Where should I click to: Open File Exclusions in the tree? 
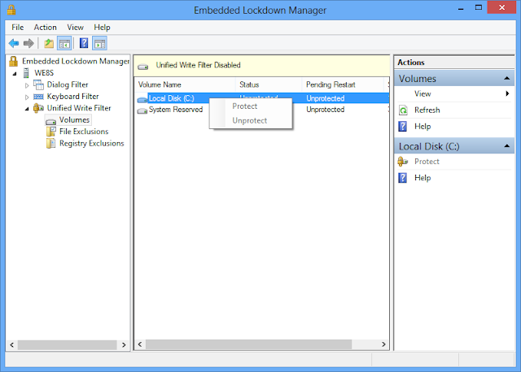point(84,132)
